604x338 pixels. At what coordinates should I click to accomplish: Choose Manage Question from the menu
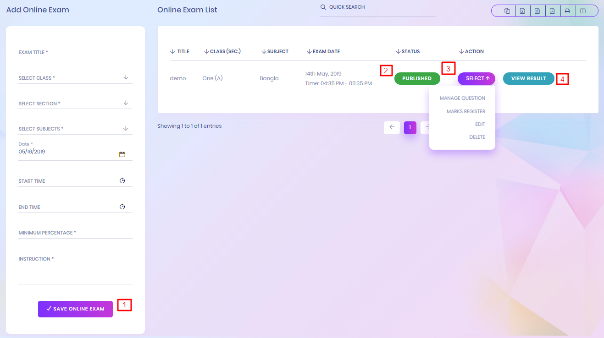[462, 98]
